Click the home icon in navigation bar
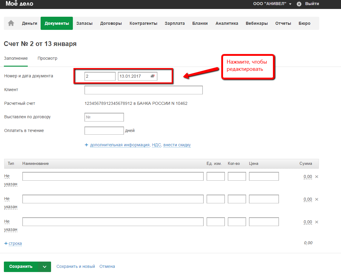Viewport: 341px width, 278px height. click(11, 23)
